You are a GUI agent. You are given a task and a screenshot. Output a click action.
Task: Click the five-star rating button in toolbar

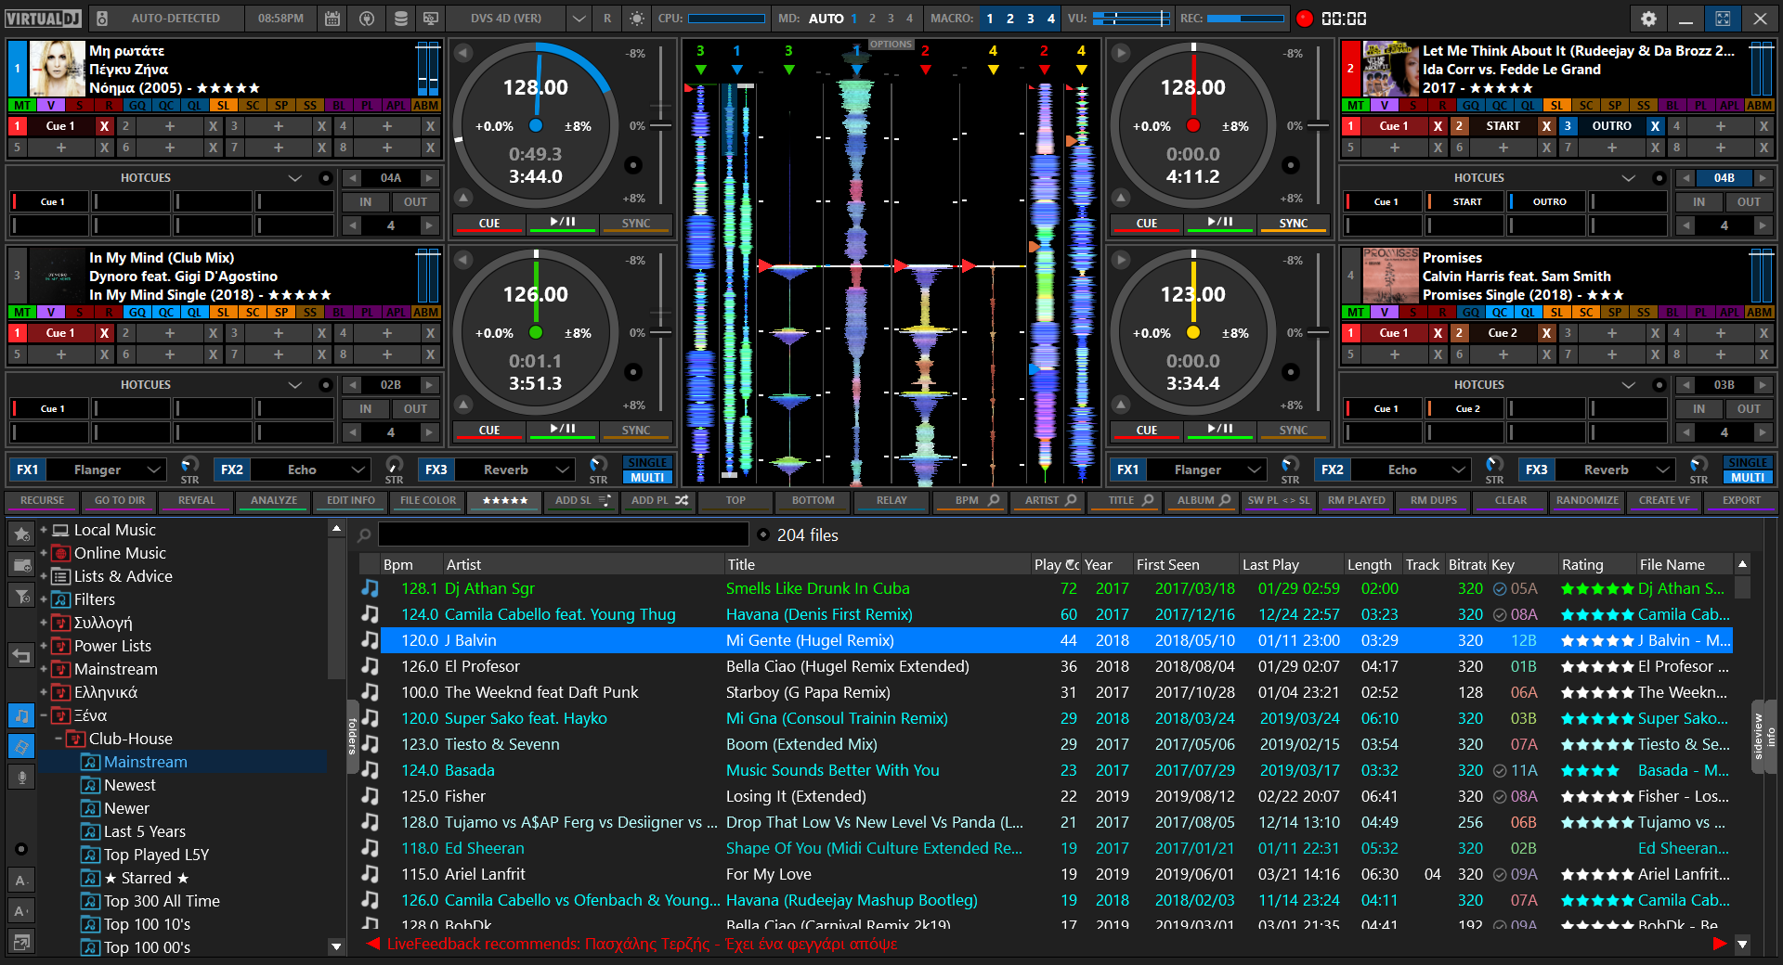coord(505,500)
